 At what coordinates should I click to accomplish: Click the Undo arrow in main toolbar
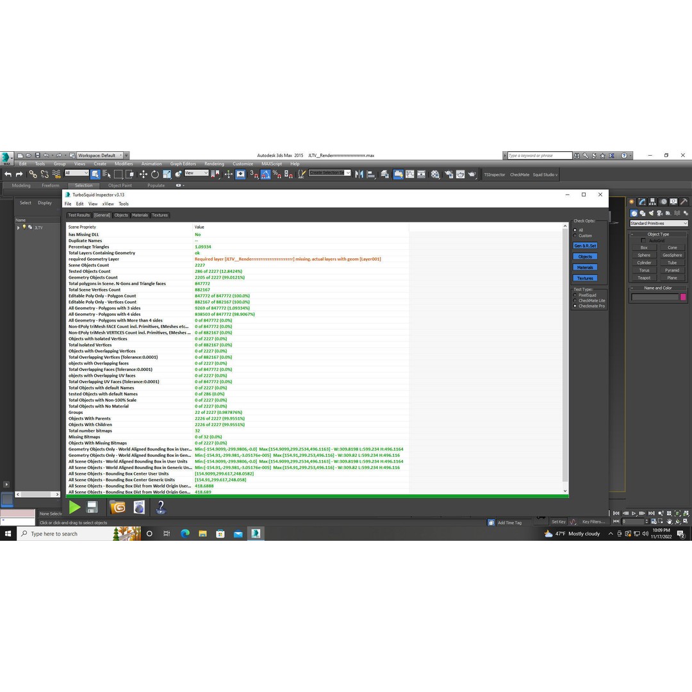point(8,174)
